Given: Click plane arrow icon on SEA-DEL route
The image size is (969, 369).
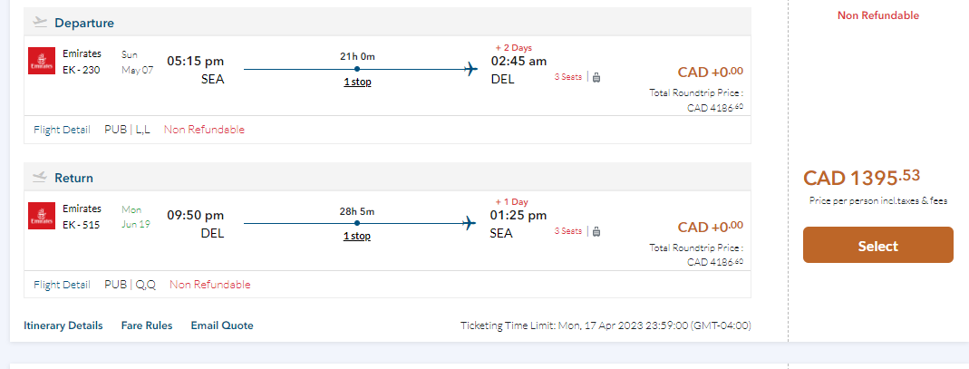Looking at the screenshot, I should 470,69.
